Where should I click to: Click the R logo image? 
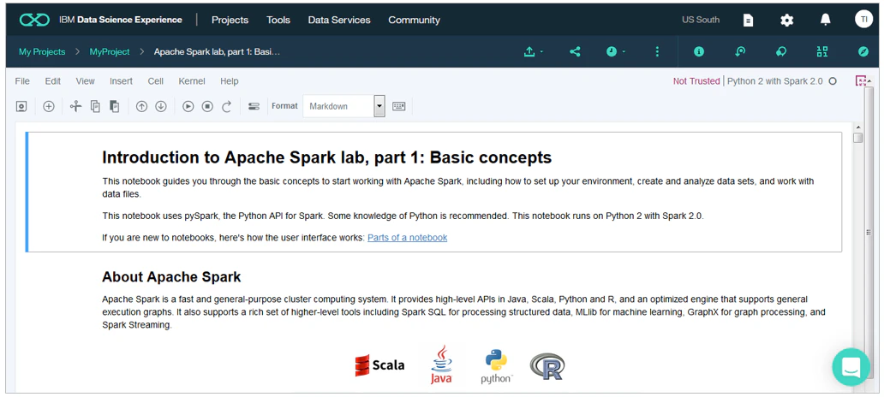(x=547, y=366)
